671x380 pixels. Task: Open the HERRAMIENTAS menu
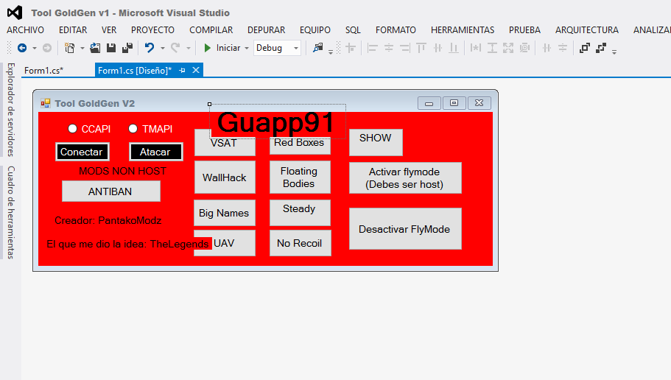click(463, 30)
